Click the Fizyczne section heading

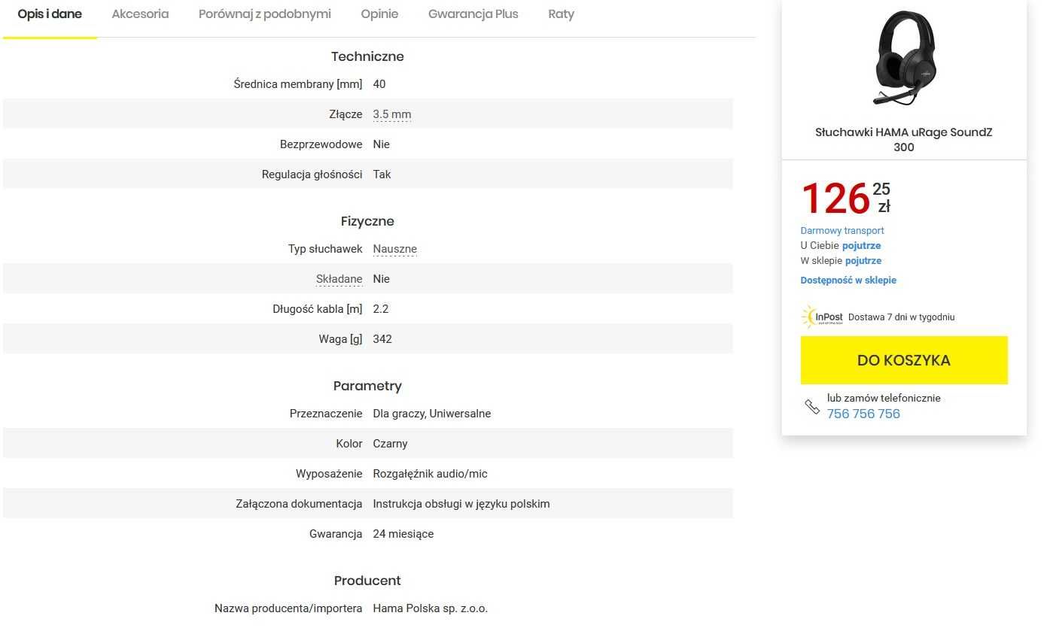pyautogui.click(x=367, y=221)
